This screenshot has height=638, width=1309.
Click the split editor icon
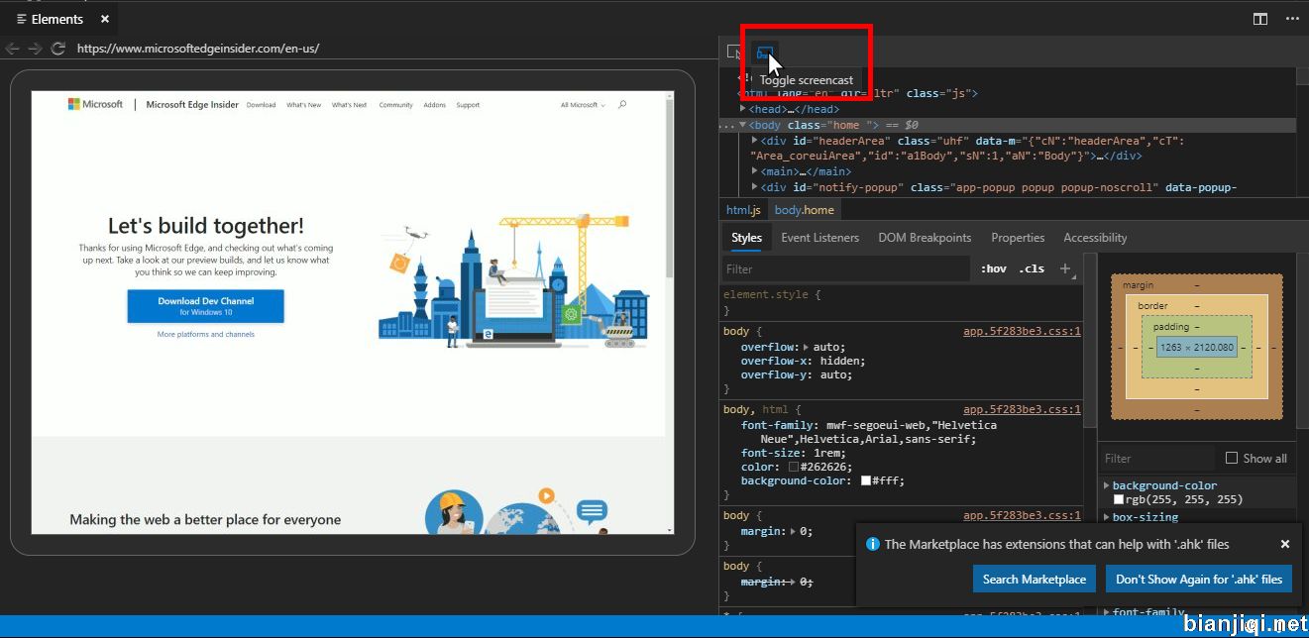click(x=1260, y=19)
